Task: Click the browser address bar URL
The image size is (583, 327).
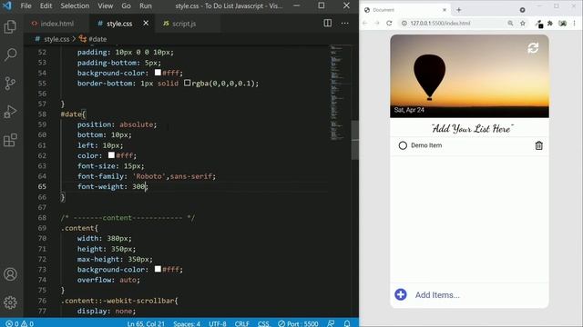Action: pos(440,23)
